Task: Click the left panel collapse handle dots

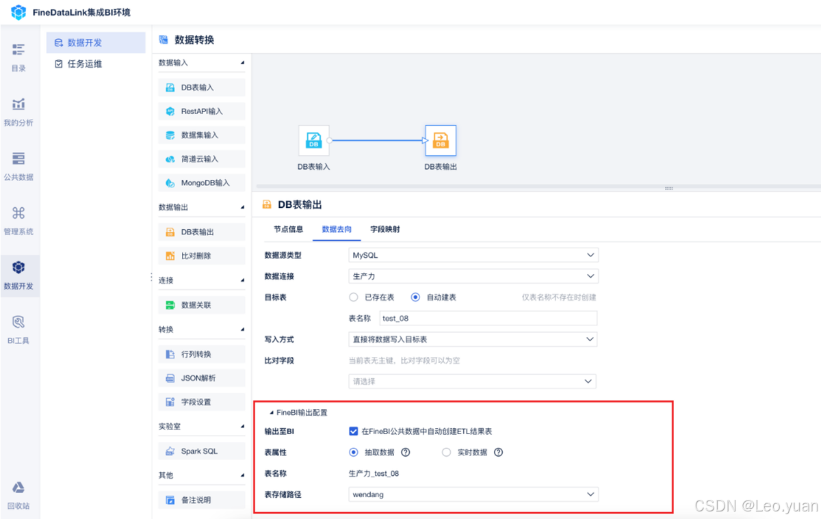Action: tap(151, 277)
